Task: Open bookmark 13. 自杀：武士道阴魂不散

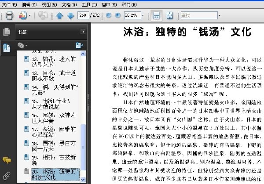Action: point(54,76)
